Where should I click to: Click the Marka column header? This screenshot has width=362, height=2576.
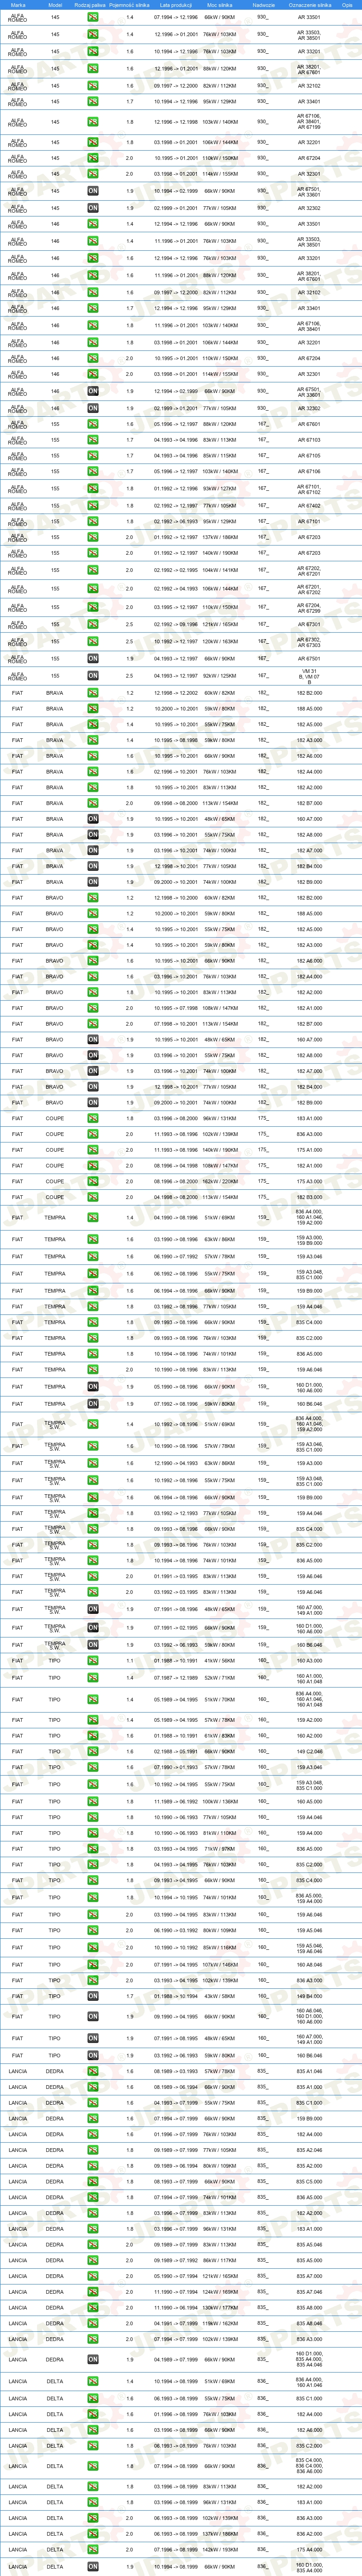[17, 5]
